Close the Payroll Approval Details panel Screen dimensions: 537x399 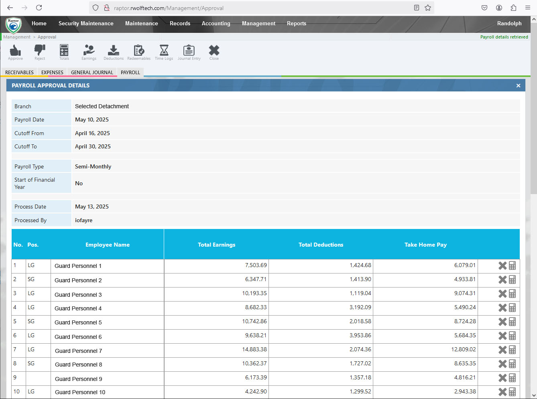pos(518,85)
